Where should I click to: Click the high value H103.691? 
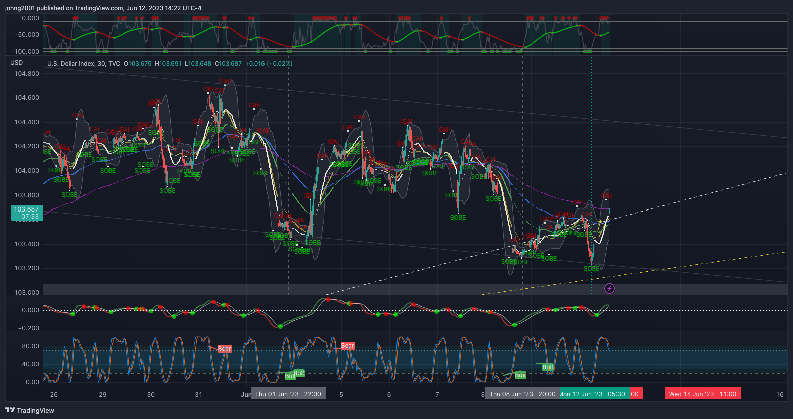[x=168, y=64]
